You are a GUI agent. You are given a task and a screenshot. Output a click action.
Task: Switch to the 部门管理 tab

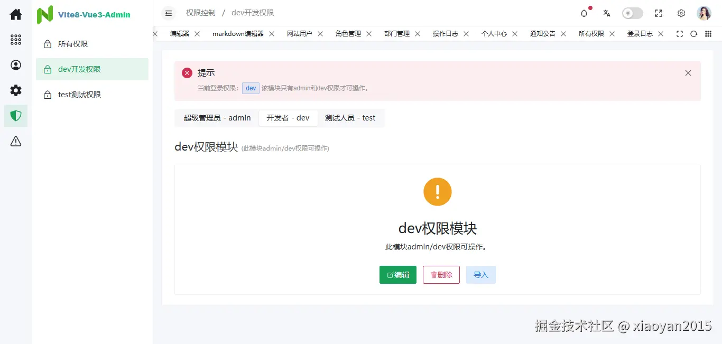(397, 34)
